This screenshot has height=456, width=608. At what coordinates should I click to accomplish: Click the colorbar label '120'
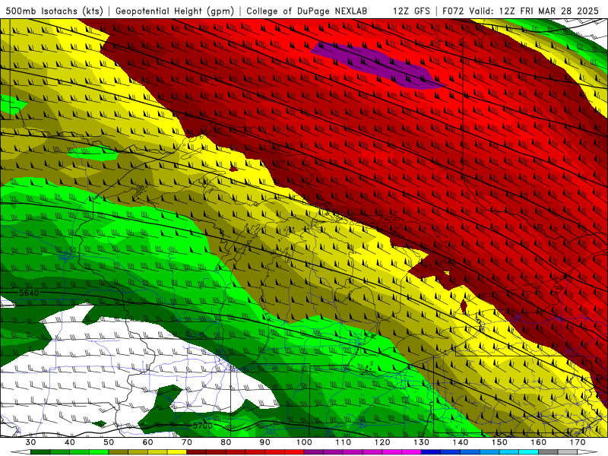pyautogui.click(x=382, y=442)
